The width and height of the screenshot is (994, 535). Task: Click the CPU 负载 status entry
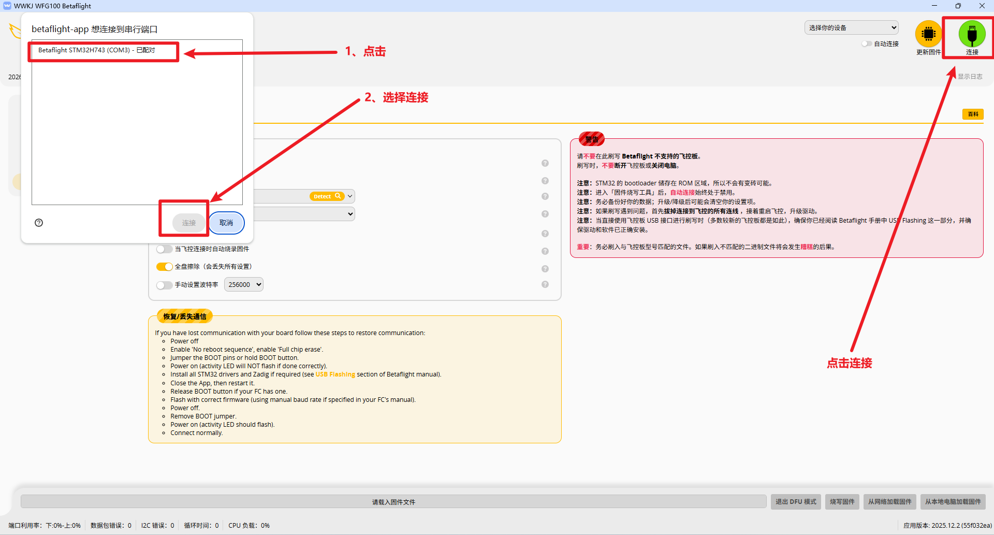pos(249,526)
